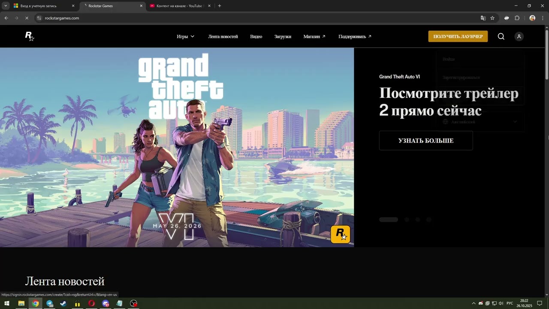
Task: Open the "Загрузки" navigation item
Action: coord(283,36)
